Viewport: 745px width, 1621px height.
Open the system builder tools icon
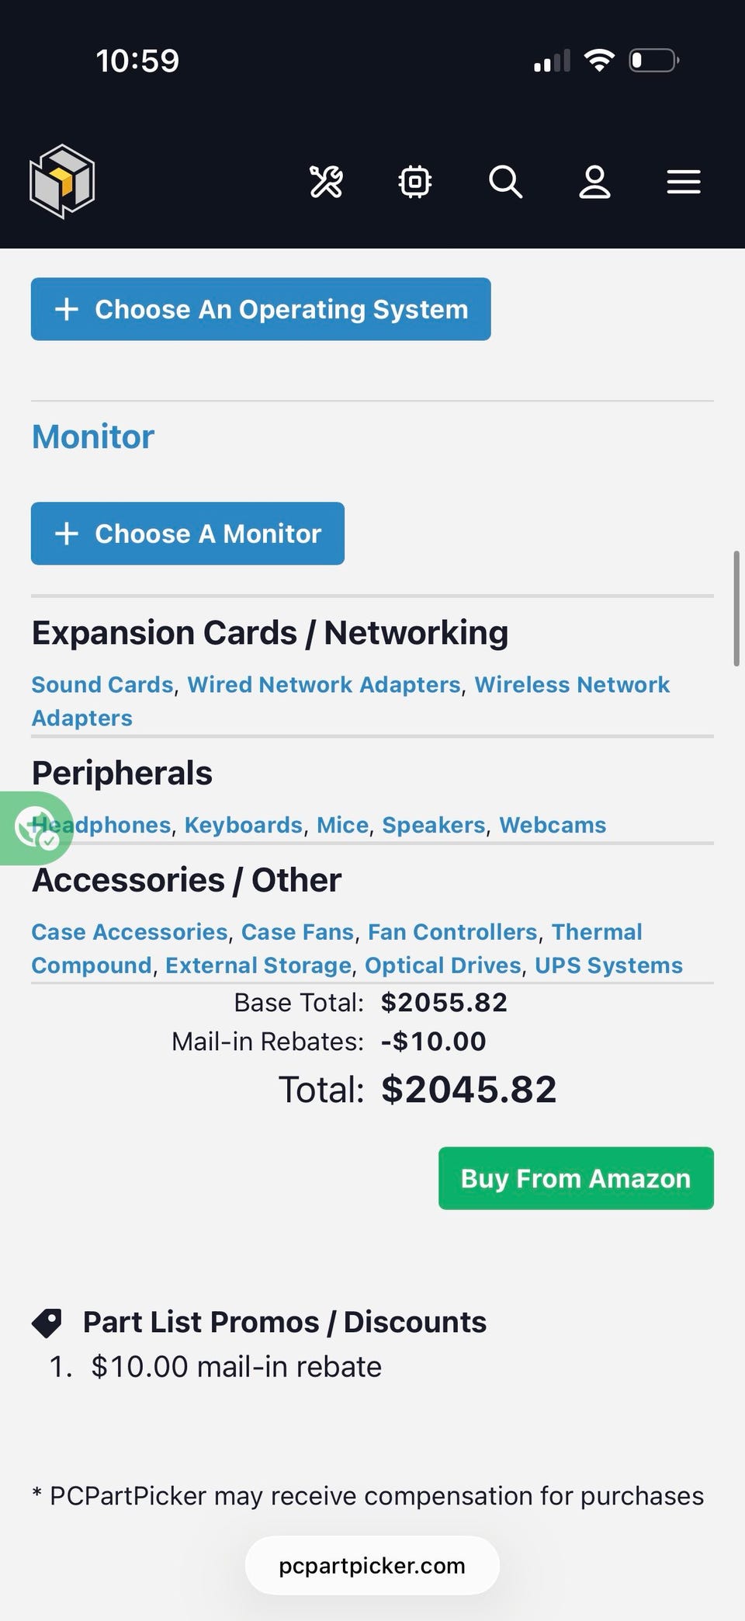(326, 182)
